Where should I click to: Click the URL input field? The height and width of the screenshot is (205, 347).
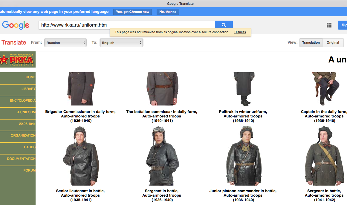click(127, 25)
